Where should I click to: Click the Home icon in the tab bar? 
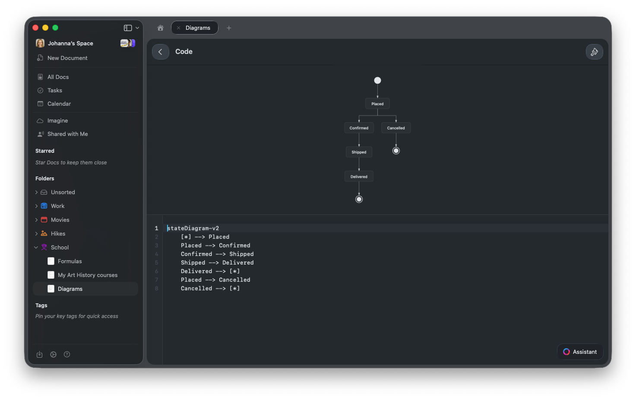160,28
